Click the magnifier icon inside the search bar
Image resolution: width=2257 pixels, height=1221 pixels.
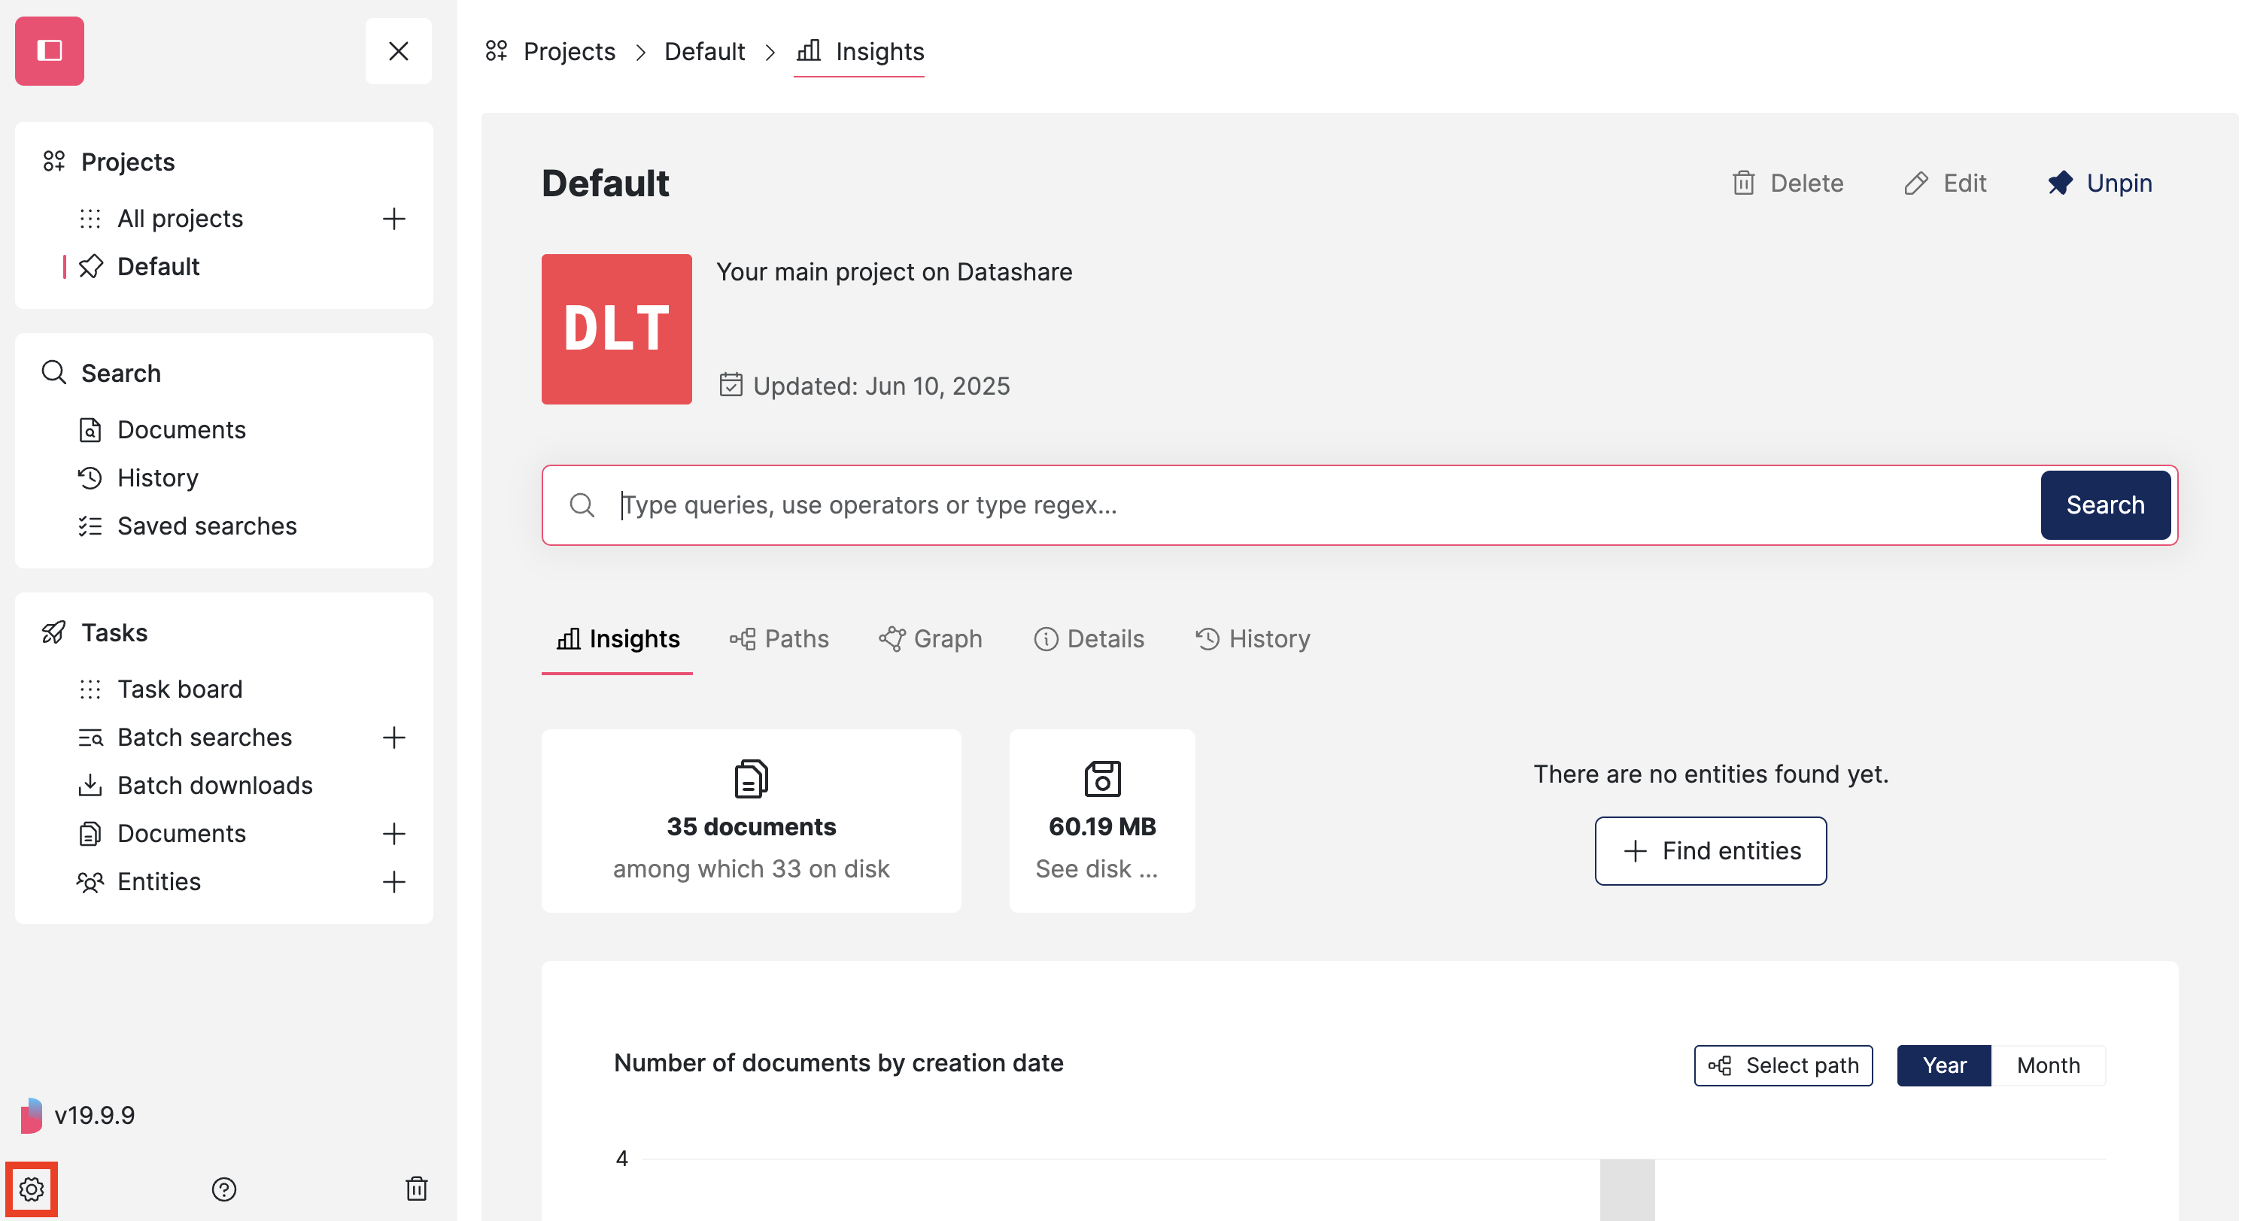click(582, 504)
